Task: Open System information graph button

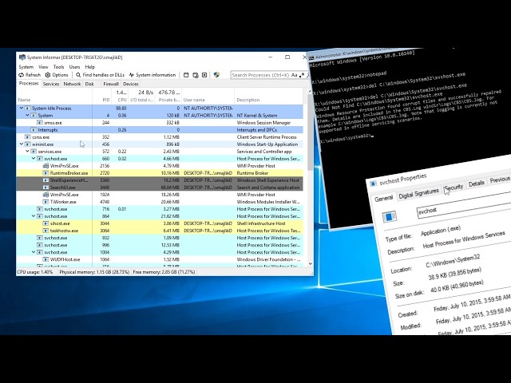Action: click(x=153, y=75)
